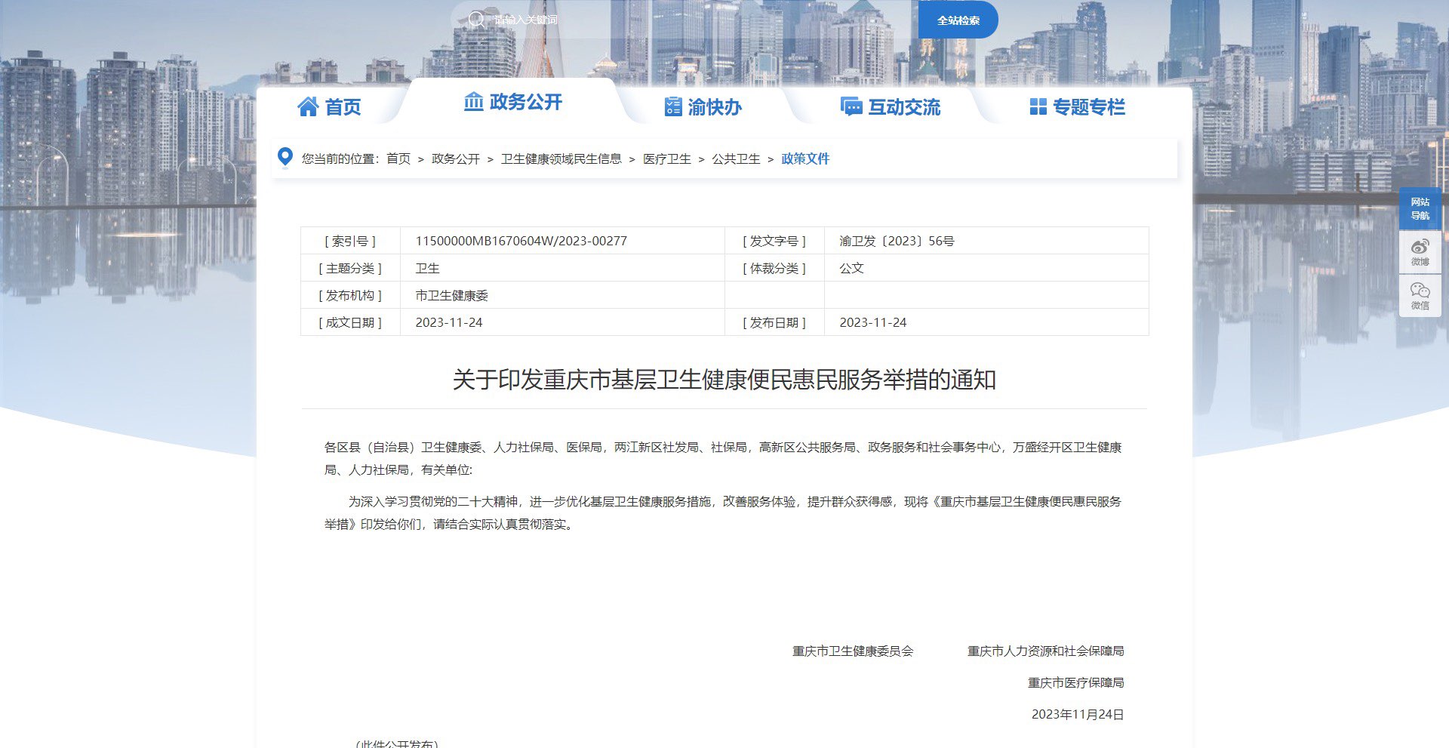
Task: Switch to the 互动交流 tab
Action: pos(891,107)
